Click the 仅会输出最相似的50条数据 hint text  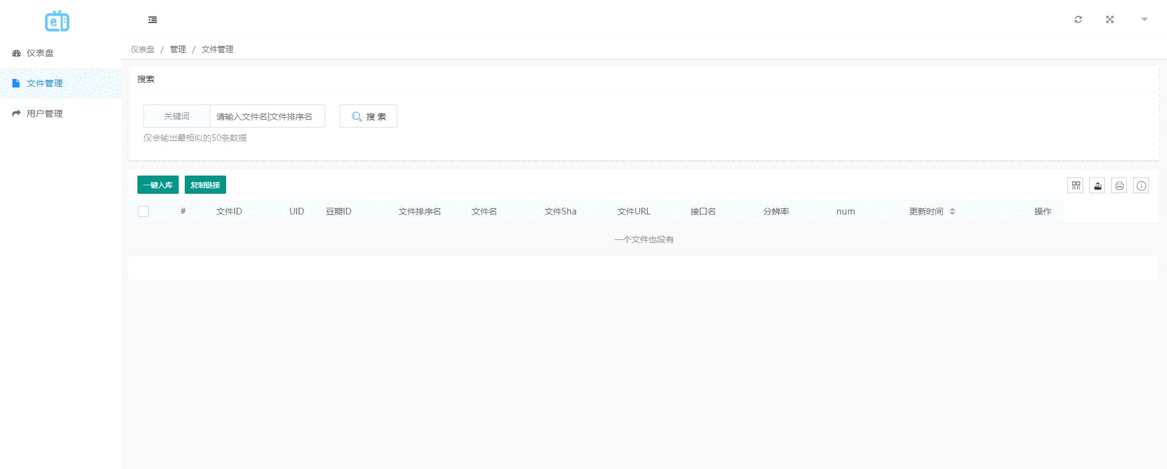[x=195, y=138]
